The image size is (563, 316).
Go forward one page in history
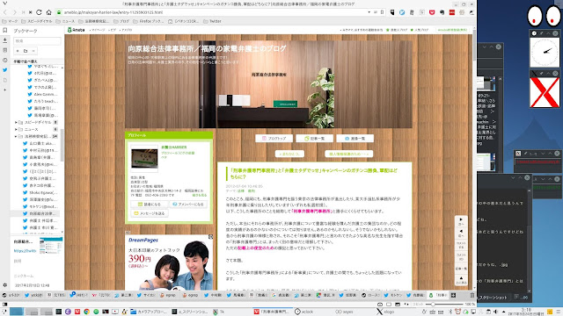(x=15, y=12)
